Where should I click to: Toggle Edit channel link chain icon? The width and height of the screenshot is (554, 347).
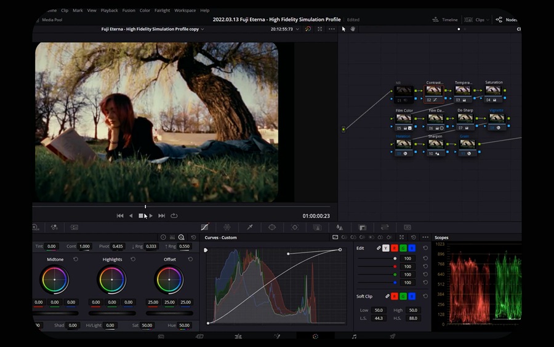click(x=379, y=248)
